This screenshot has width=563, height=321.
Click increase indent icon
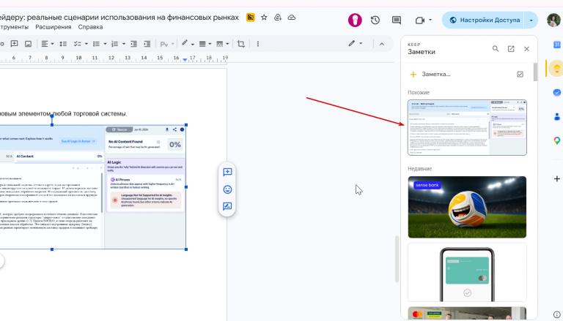coord(147,44)
